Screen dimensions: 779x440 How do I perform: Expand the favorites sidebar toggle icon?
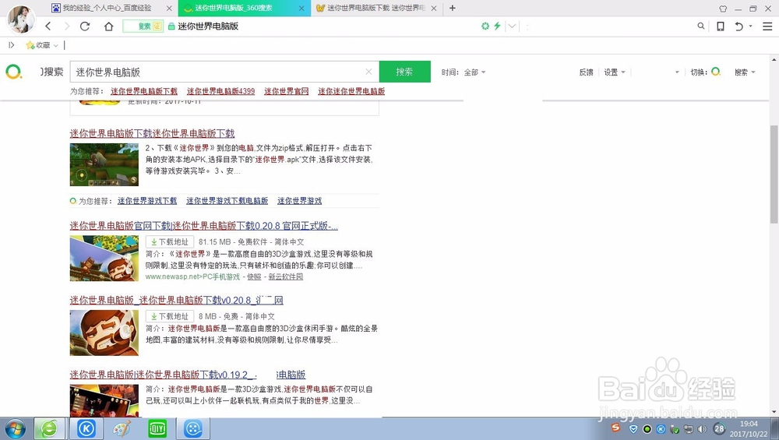[x=12, y=45]
